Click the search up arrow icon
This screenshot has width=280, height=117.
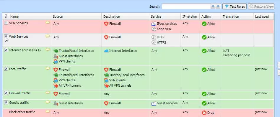pyautogui.click(x=218, y=6)
